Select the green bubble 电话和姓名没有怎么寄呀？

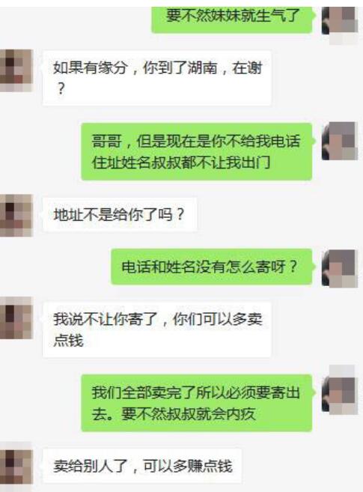click(x=212, y=267)
